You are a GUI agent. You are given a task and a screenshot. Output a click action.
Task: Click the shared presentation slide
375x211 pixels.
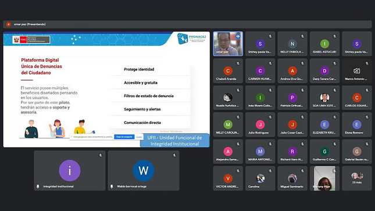point(106,90)
